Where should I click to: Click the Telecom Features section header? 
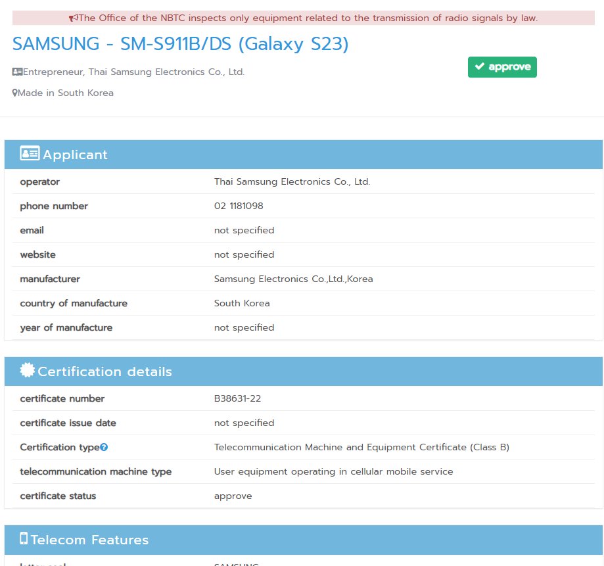click(x=304, y=540)
